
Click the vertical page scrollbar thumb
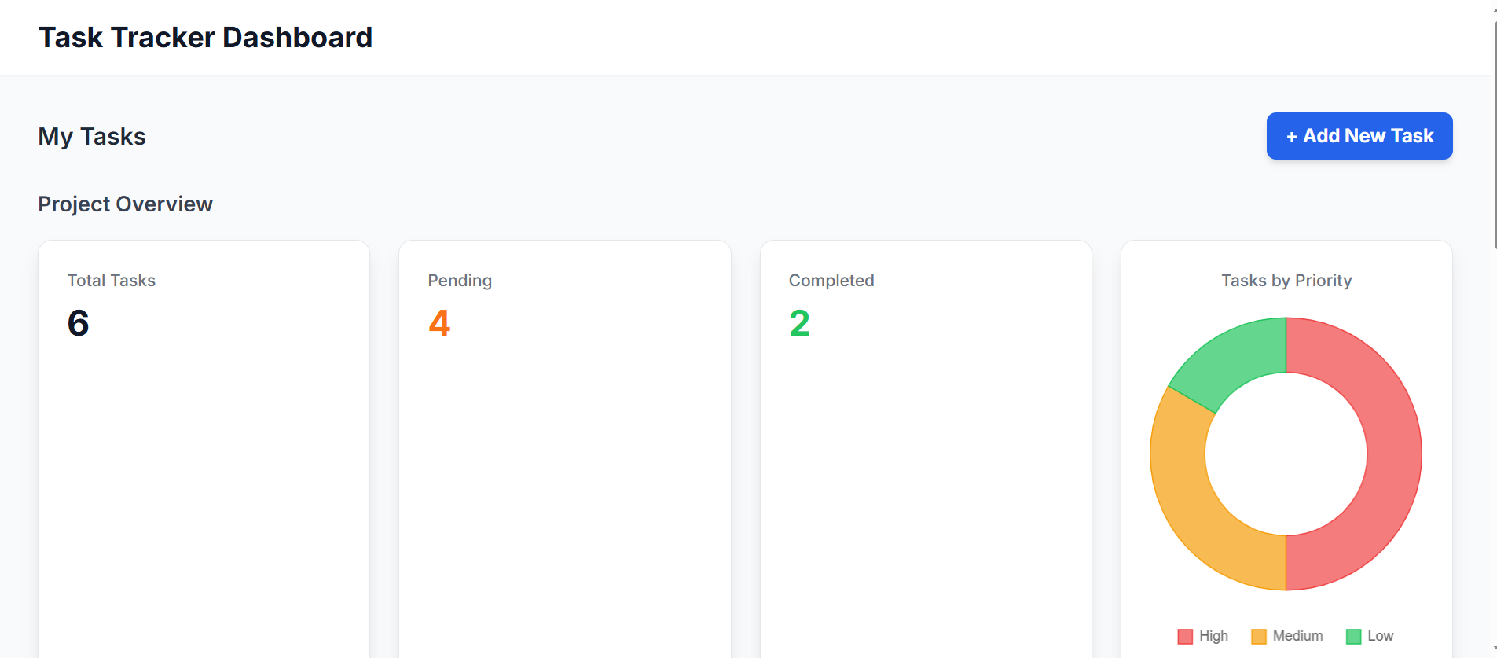tap(1494, 134)
